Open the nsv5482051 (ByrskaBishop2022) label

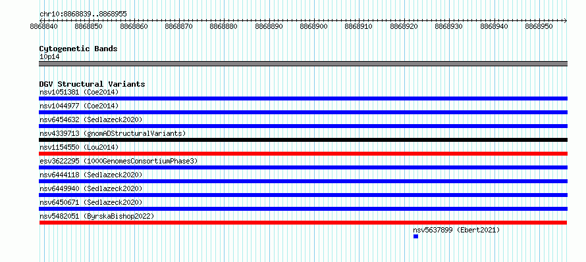[97, 216]
